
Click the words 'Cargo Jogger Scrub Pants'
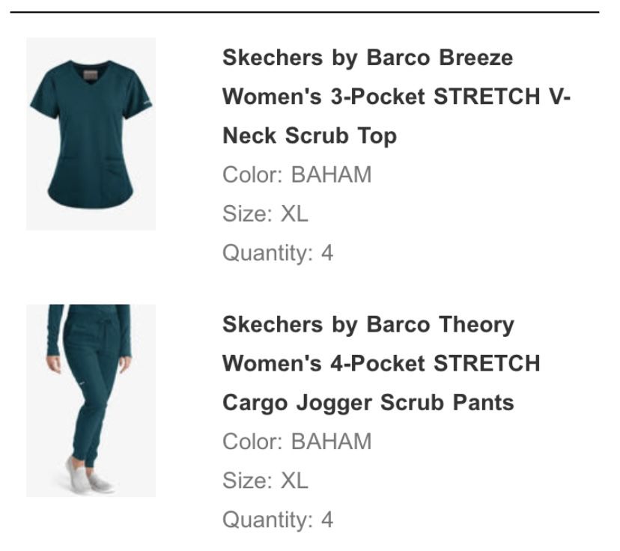tap(368, 403)
